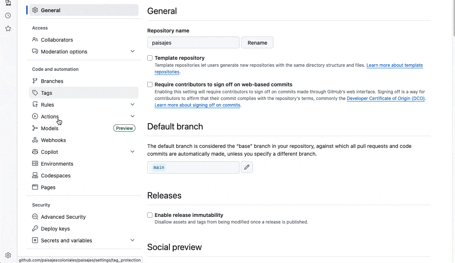Check Require contributors to sign off on web-based commits
Image resolution: width=455 pixels, height=263 pixels.
pos(150,84)
